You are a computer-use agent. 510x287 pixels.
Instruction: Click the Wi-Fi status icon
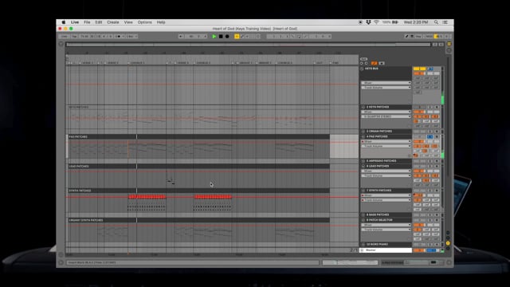(x=376, y=22)
